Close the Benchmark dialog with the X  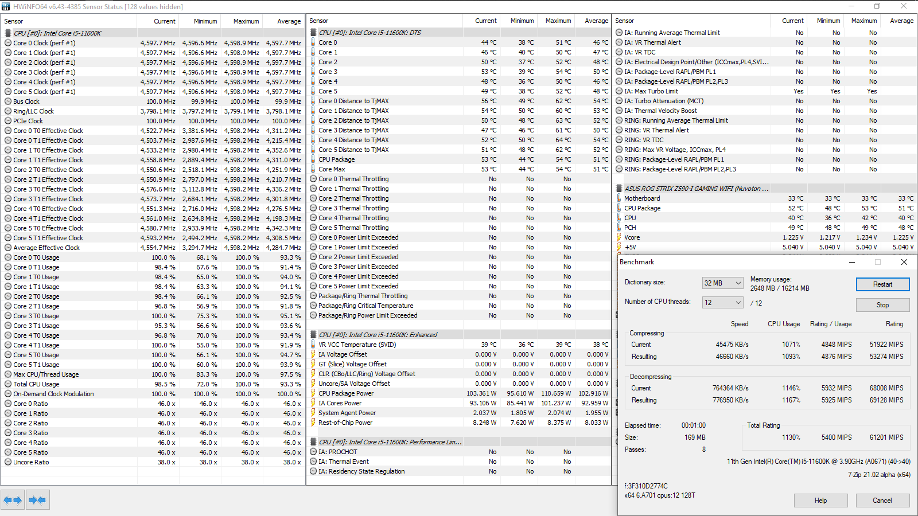904,262
